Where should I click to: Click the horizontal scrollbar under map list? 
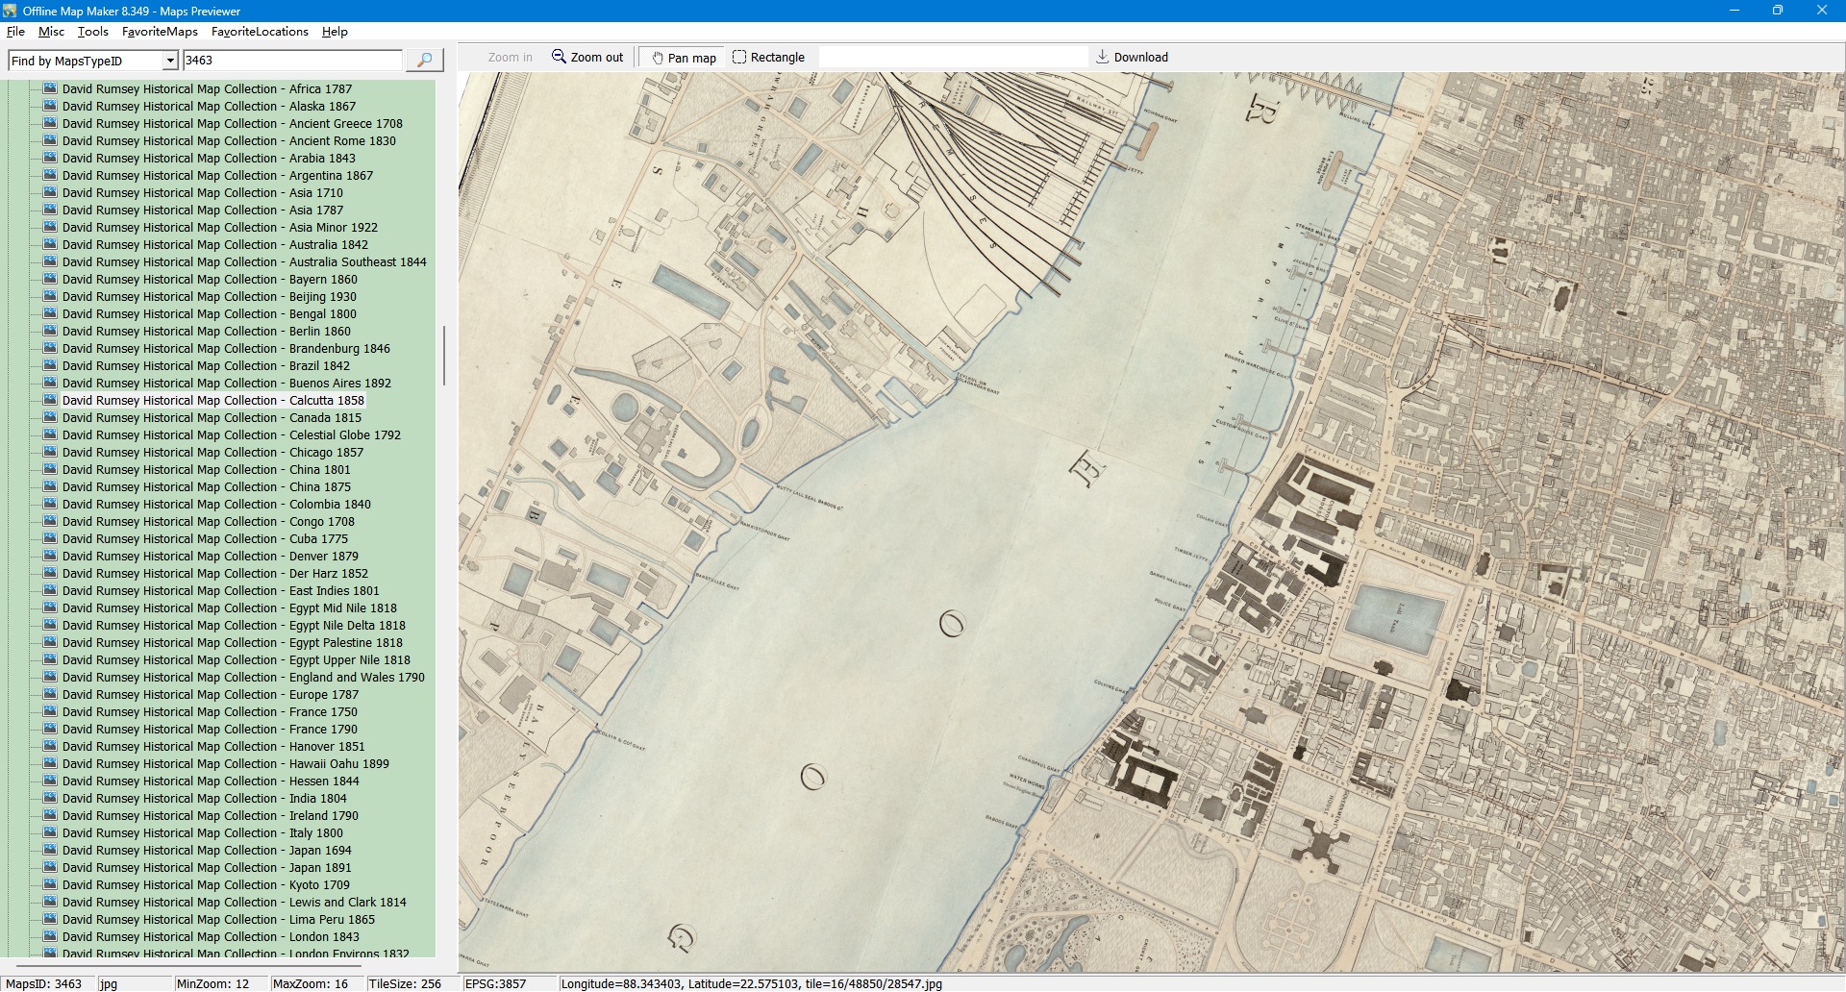(x=187, y=964)
